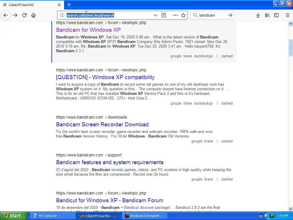The width and height of the screenshot is (293, 220).
Task: Submit search with the arrow button
Action: (230, 15)
